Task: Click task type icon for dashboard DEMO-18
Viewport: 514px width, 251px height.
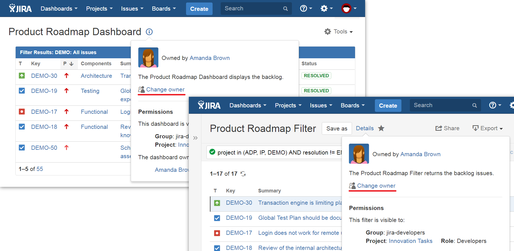Action: pyautogui.click(x=22, y=127)
